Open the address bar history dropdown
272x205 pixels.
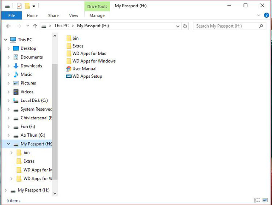[178, 26]
